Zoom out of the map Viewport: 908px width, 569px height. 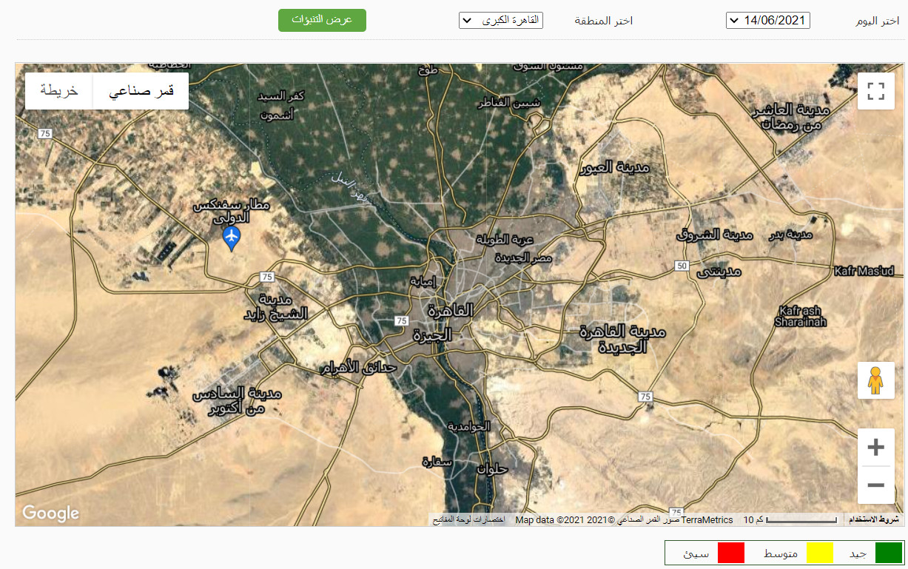tap(875, 485)
